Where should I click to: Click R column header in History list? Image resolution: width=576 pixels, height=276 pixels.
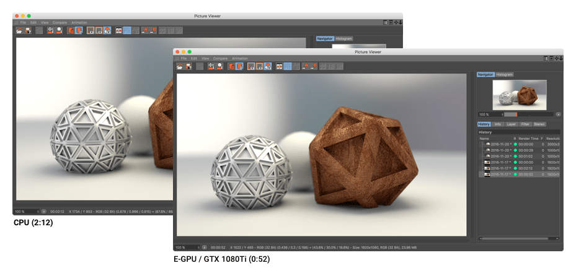(515, 139)
